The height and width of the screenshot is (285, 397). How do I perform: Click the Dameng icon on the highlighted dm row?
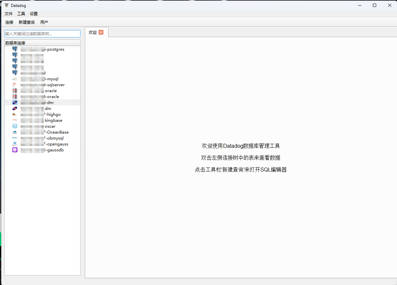[15, 102]
